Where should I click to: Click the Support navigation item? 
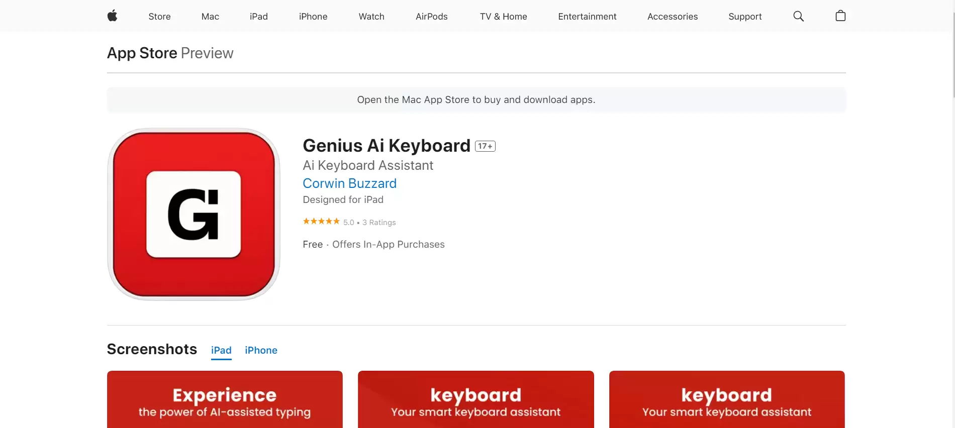tap(745, 16)
